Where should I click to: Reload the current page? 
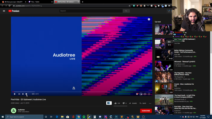[x=10, y=6]
